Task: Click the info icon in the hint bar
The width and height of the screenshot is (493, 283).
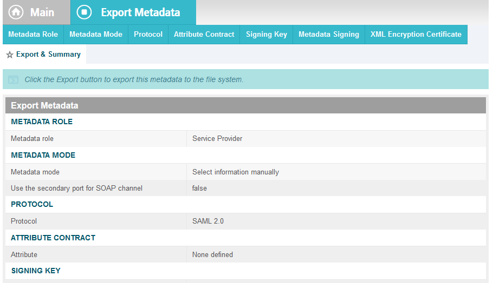Action: [x=13, y=79]
